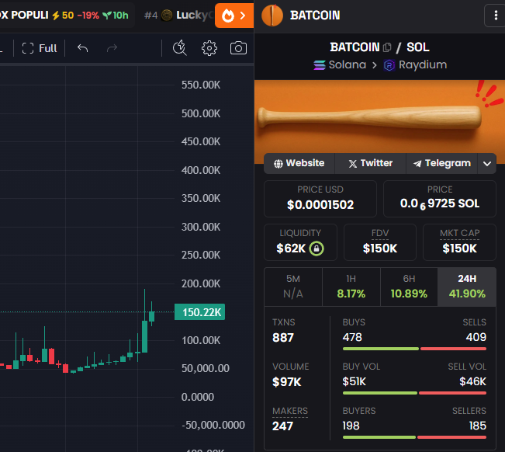Open the Solana chain link

coord(340,64)
